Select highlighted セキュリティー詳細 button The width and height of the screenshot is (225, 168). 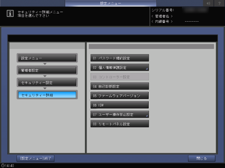coord(47,95)
